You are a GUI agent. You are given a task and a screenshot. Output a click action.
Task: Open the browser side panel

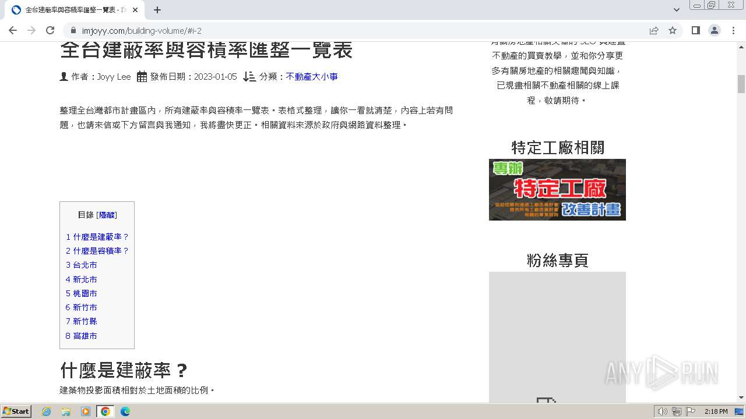(x=696, y=30)
